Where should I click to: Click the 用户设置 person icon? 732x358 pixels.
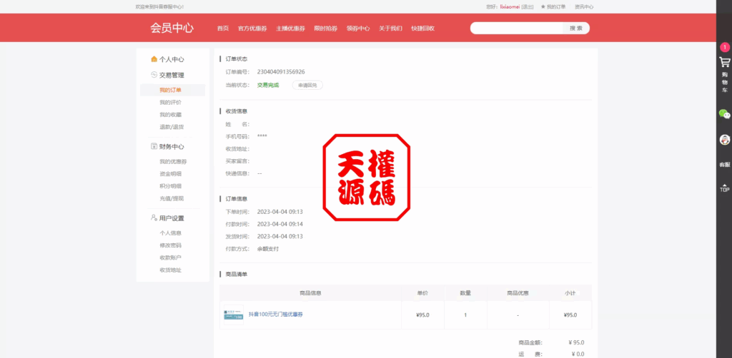tap(154, 218)
